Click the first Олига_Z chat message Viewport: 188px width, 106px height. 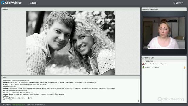tap(34, 94)
